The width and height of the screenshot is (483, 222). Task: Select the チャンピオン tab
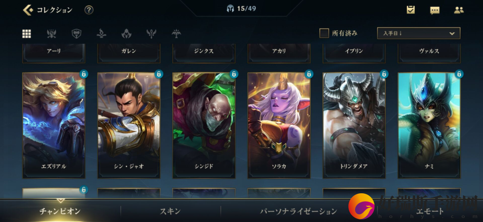[x=60, y=211]
